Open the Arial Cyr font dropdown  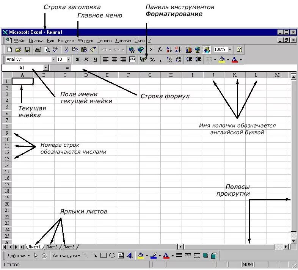[x=53, y=59]
